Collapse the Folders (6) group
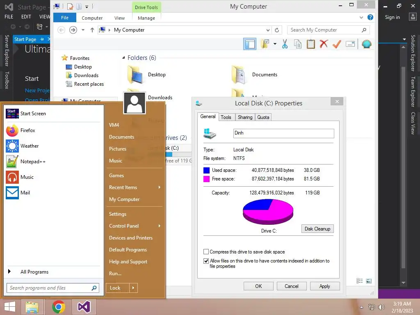420x315 pixels. [x=123, y=57]
